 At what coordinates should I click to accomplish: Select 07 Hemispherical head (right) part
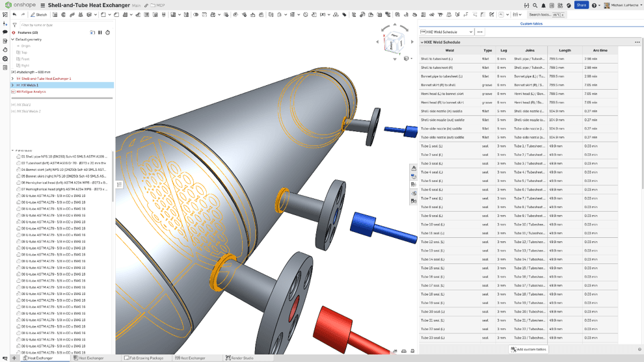coord(64,189)
